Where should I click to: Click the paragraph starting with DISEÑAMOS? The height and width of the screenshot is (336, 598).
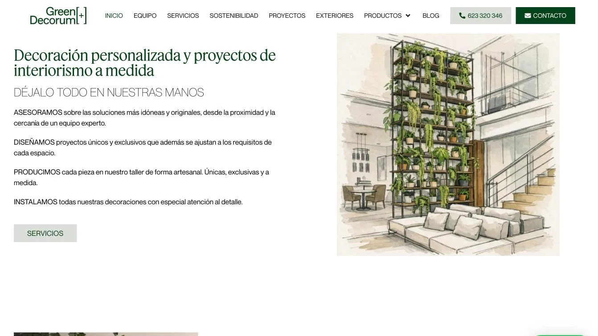point(143,148)
